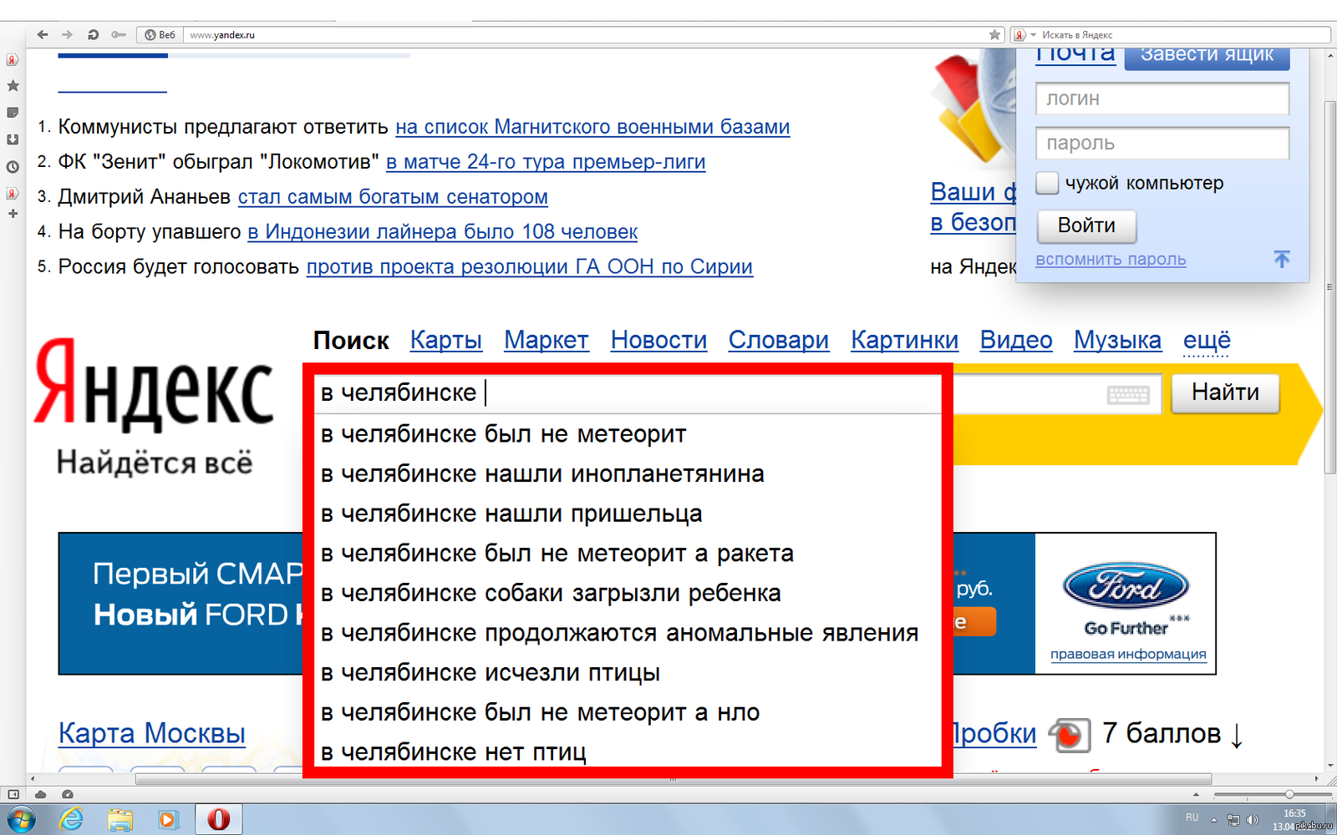Open news link в матче 24-го тура премьер-лиги
The width and height of the screenshot is (1337, 835).
pos(546,162)
